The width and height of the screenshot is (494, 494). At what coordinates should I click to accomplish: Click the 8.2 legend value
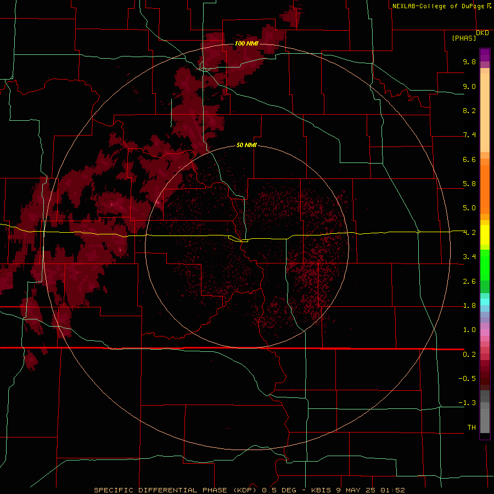point(469,110)
